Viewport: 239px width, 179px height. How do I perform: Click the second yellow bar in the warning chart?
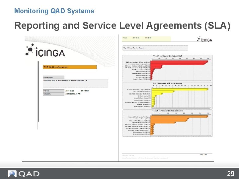pyautogui.click(x=163, y=92)
